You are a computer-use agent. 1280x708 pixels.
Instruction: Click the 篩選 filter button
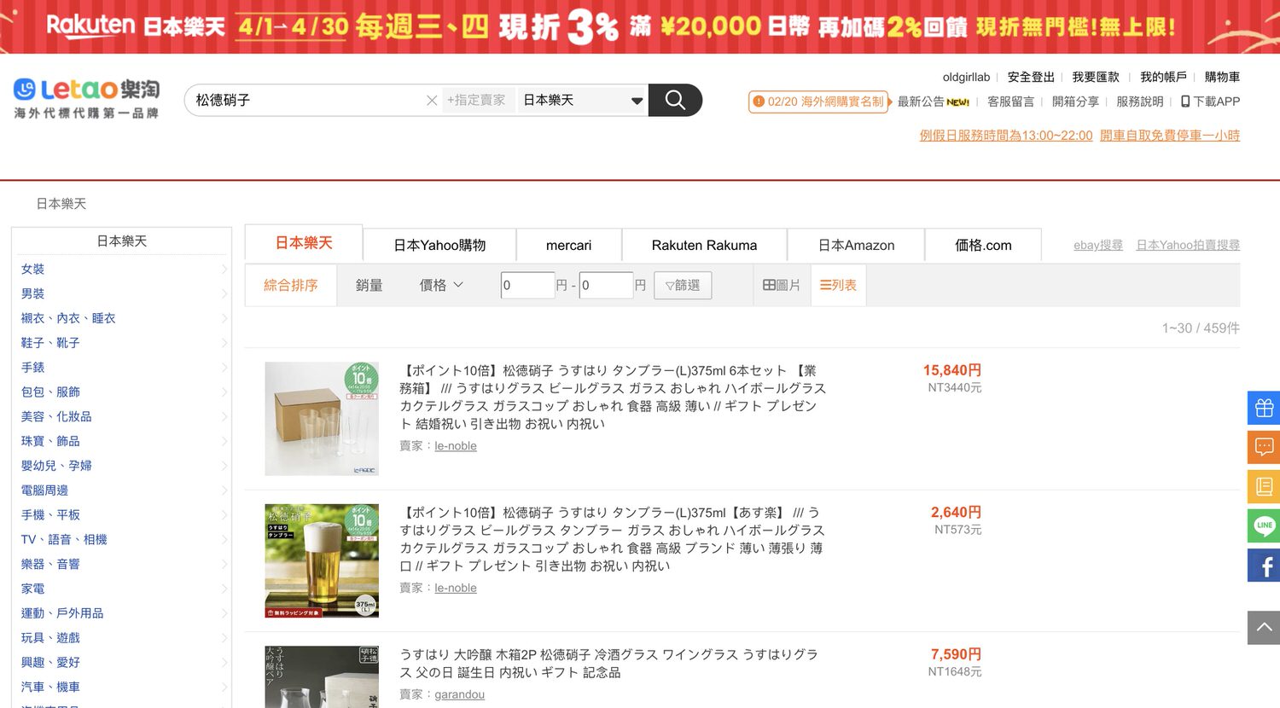(683, 285)
